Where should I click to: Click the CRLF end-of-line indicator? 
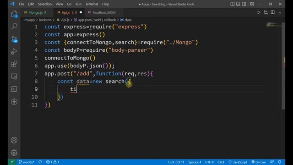click(221, 162)
